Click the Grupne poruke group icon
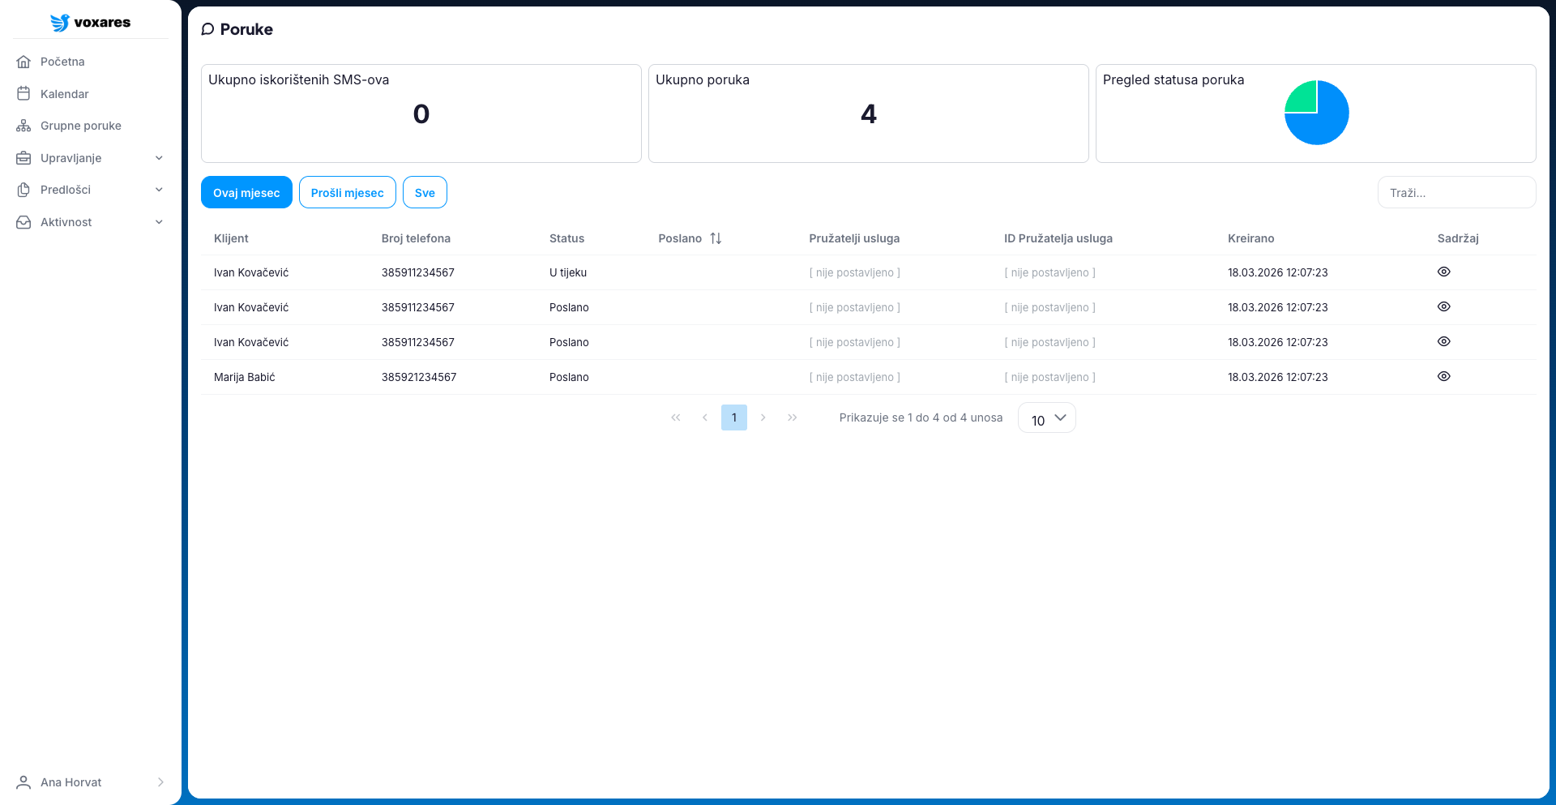The width and height of the screenshot is (1556, 805). coord(24,126)
